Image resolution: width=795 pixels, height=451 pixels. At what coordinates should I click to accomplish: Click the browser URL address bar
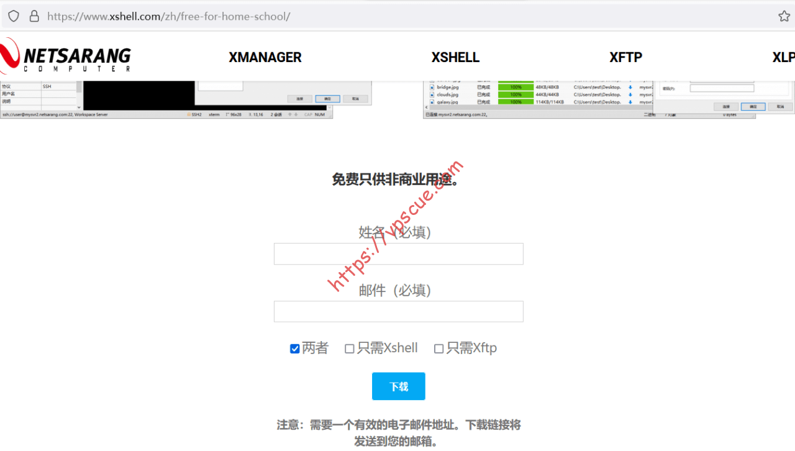(397, 16)
